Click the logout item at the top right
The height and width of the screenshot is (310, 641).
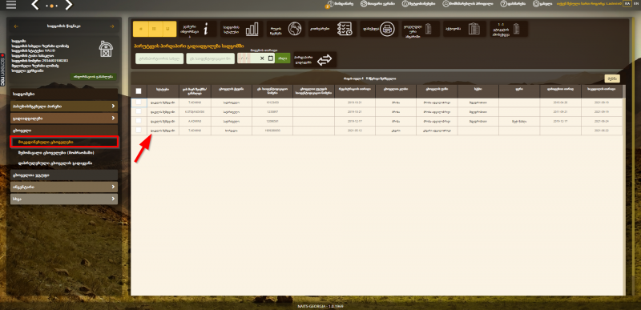coord(542,4)
